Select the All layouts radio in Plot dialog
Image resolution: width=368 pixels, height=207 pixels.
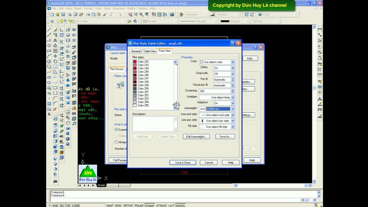pos(116,142)
